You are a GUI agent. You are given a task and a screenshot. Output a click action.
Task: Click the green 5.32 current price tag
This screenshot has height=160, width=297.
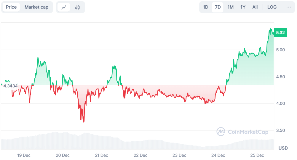280,33
